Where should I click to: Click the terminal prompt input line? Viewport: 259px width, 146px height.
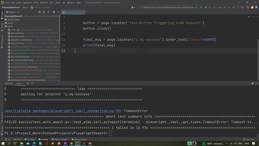pyautogui.click(x=110, y=133)
